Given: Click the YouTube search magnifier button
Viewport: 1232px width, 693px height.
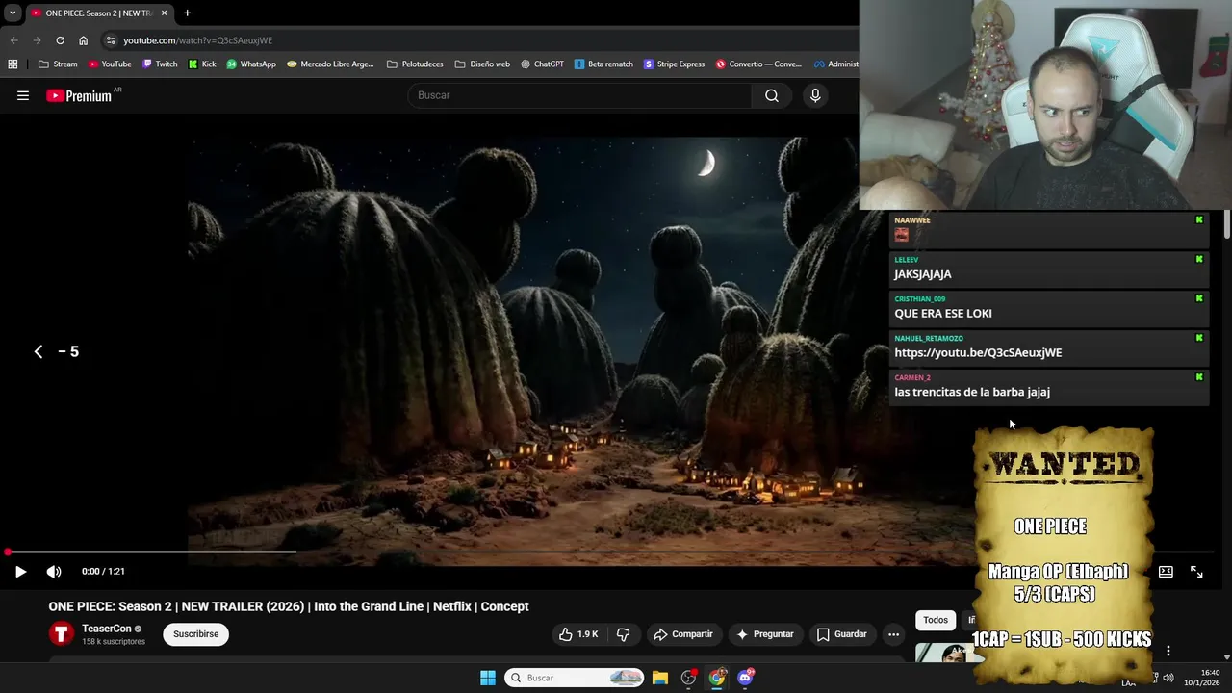Looking at the screenshot, I should coord(771,95).
